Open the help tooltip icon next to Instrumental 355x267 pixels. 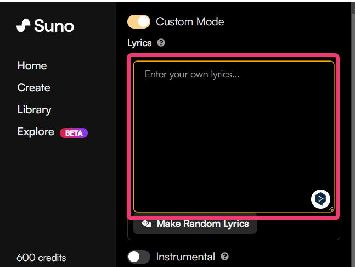tap(224, 257)
